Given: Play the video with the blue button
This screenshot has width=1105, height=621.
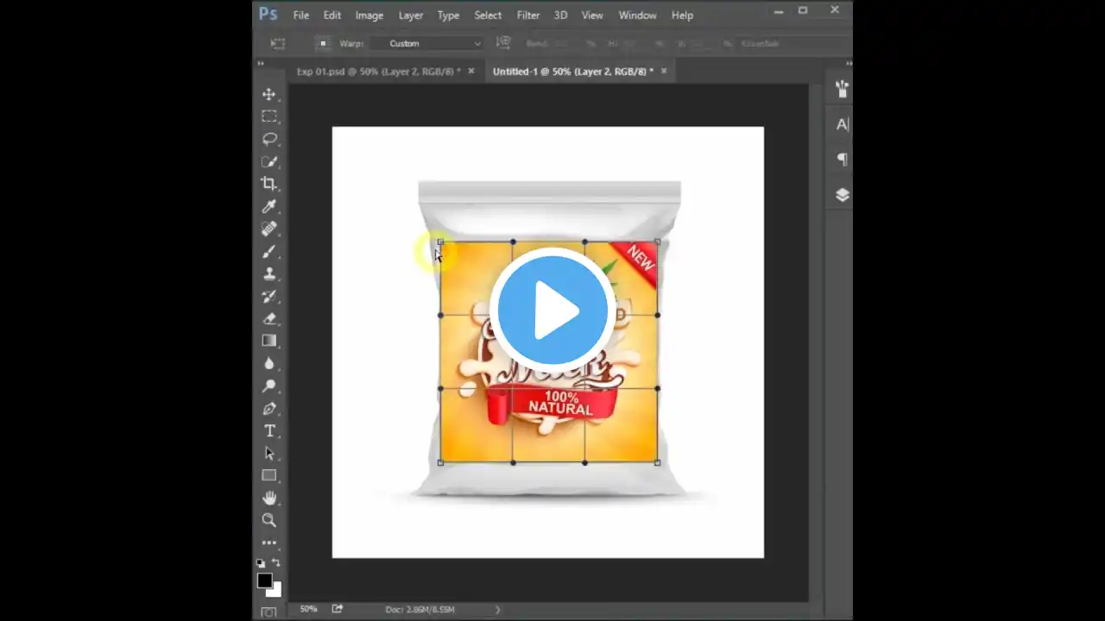Looking at the screenshot, I should point(552,310).
